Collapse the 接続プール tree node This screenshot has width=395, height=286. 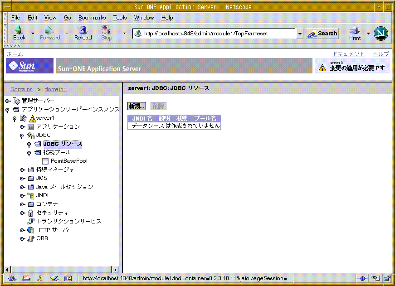29,153
